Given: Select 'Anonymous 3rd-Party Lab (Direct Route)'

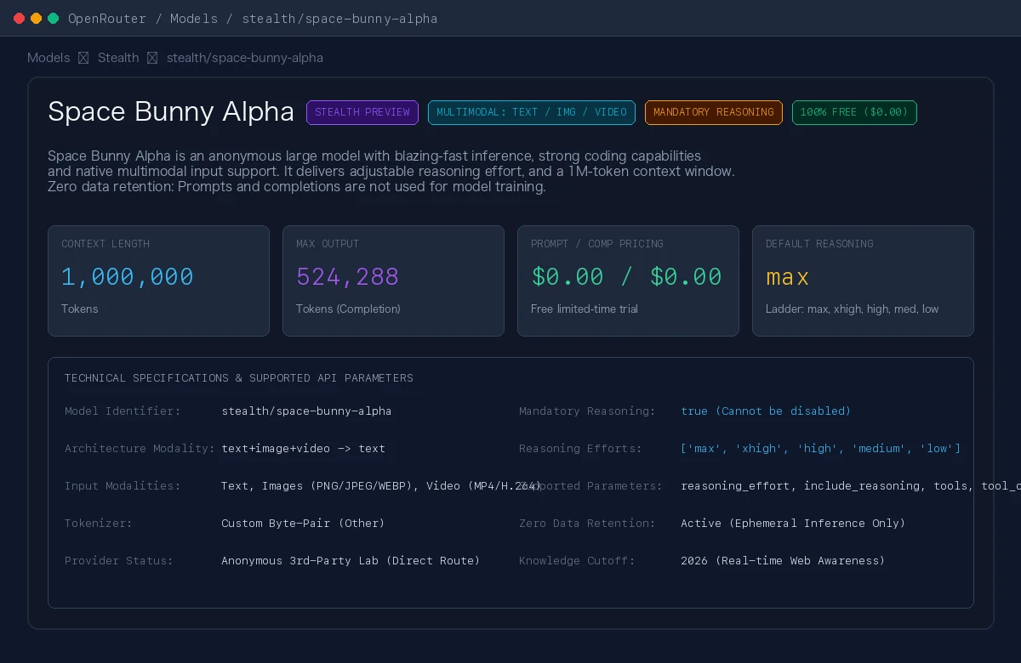Looking at the screenshot, I should [x=351, y=560].
